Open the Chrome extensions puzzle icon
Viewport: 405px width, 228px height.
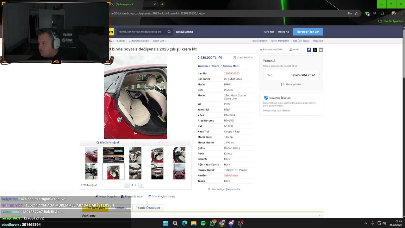tap(382, 13)
